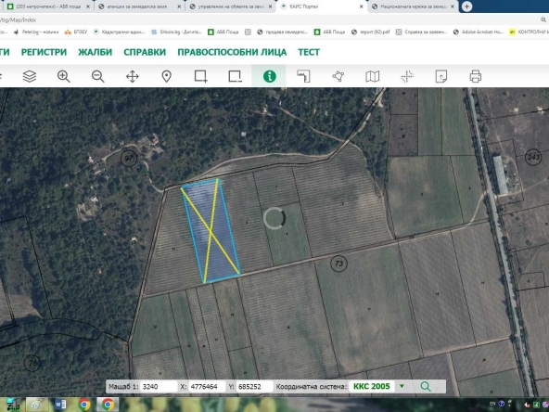Click the X coordinate input field
Image resolution: width=549 pixels, height=412 pixels.
click(x=206, y=386)
